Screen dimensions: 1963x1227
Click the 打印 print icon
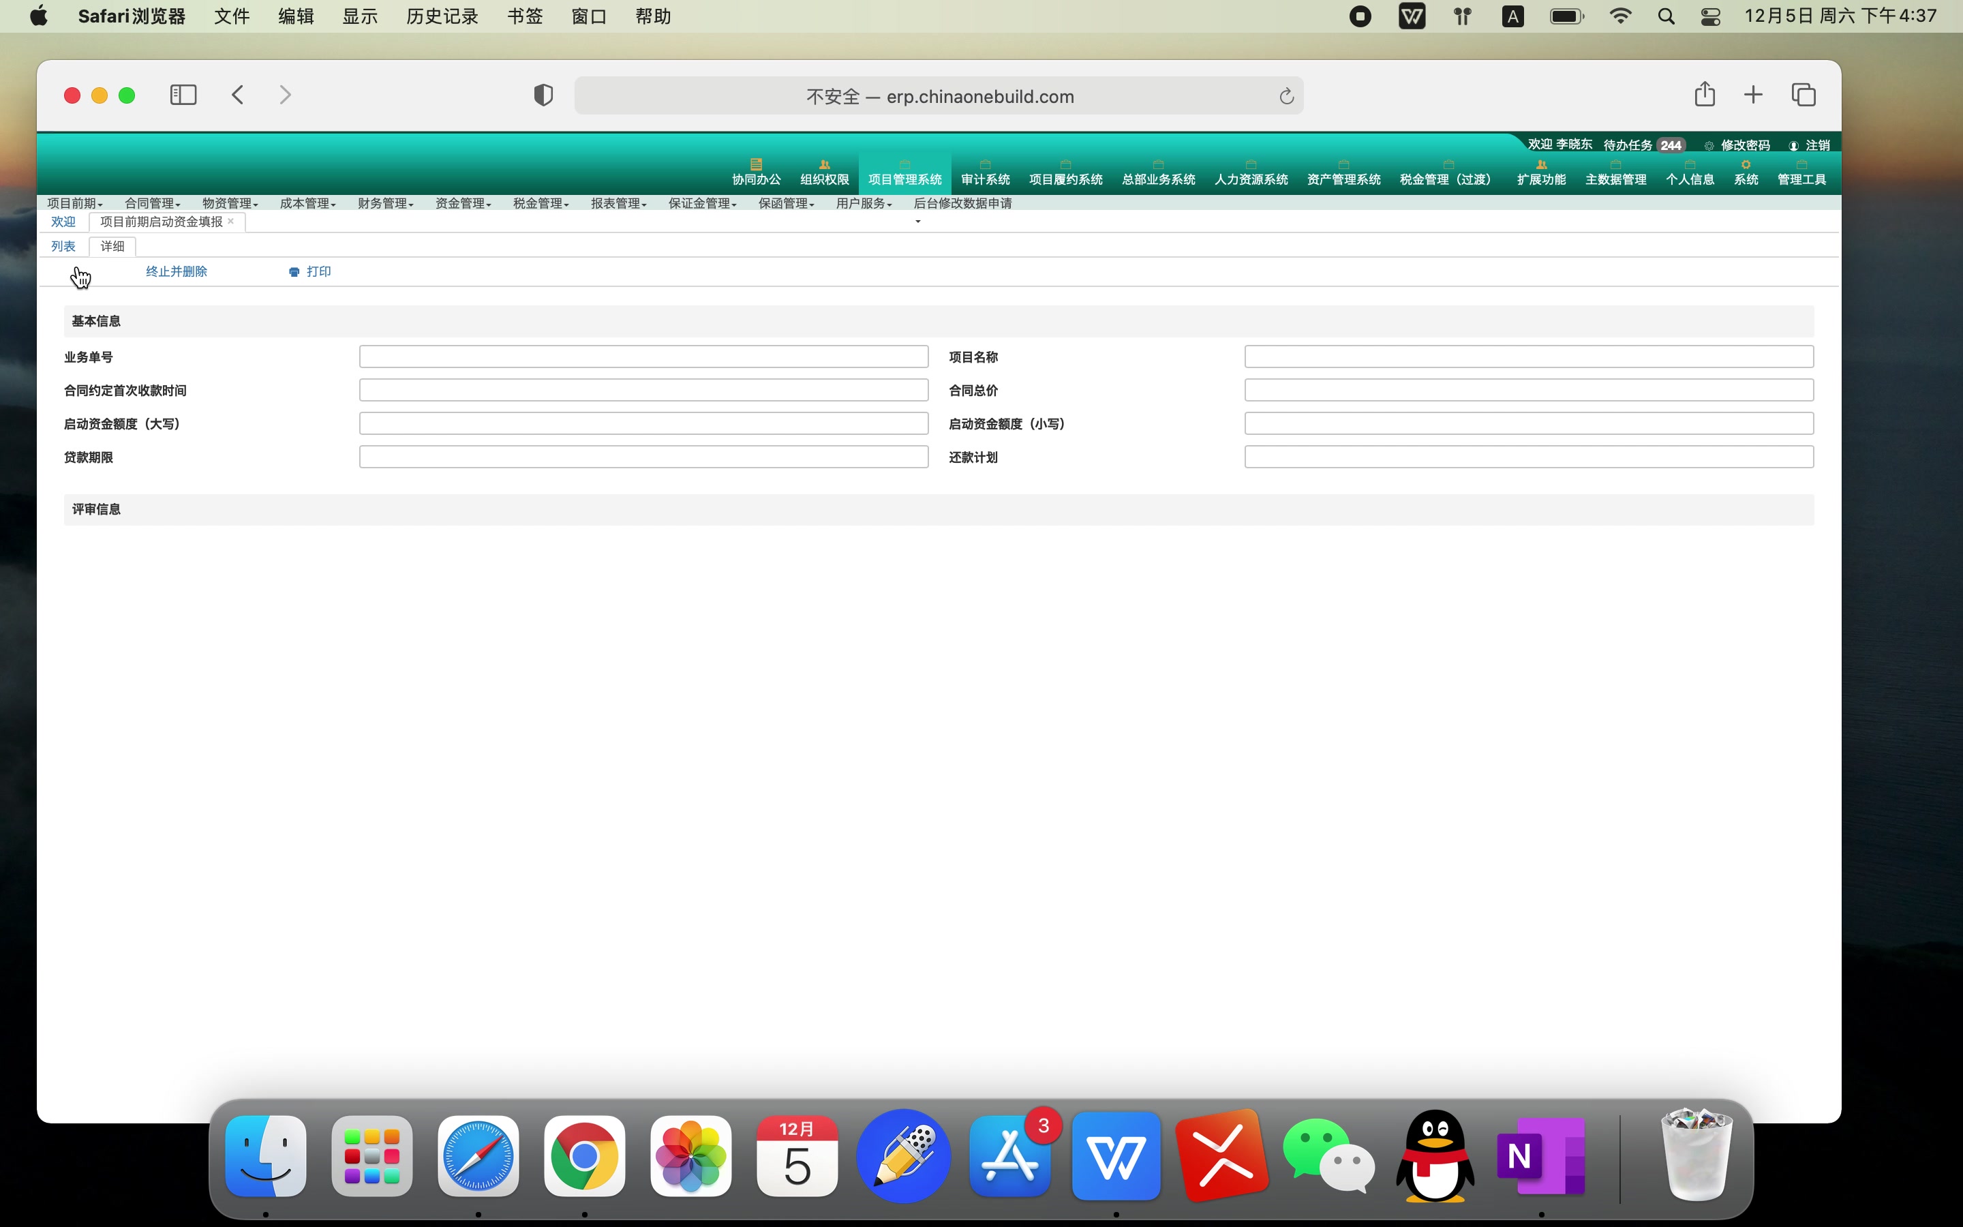[x=294, y=272]
